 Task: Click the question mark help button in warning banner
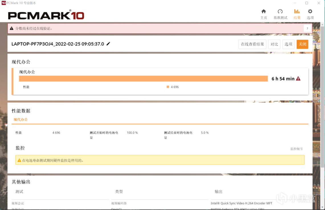click(307, 29)
